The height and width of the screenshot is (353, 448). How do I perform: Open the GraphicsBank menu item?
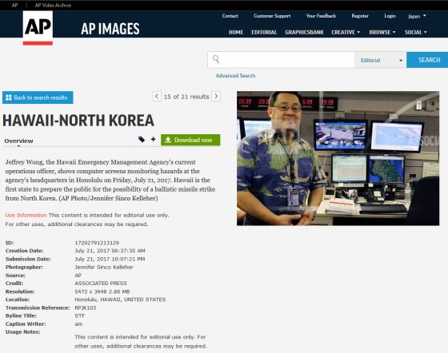tap(304, 32)
